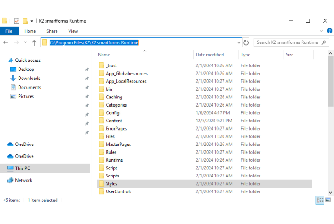Select the UserControls folder
The height and width of the screenshot is (224, 334).
[118, 191]
